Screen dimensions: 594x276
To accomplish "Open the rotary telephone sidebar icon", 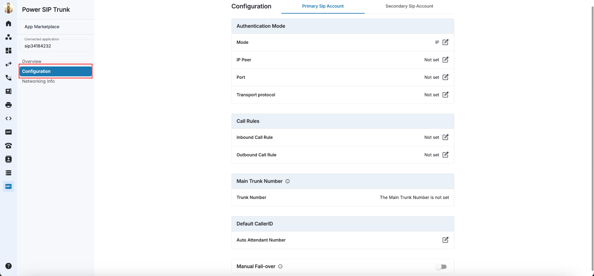I will [8, 146].
